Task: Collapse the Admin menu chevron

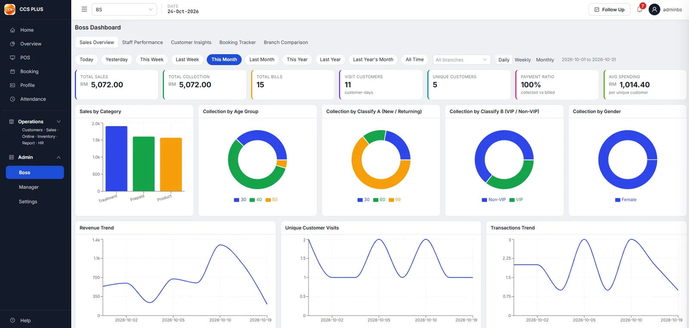Action: 59,157
